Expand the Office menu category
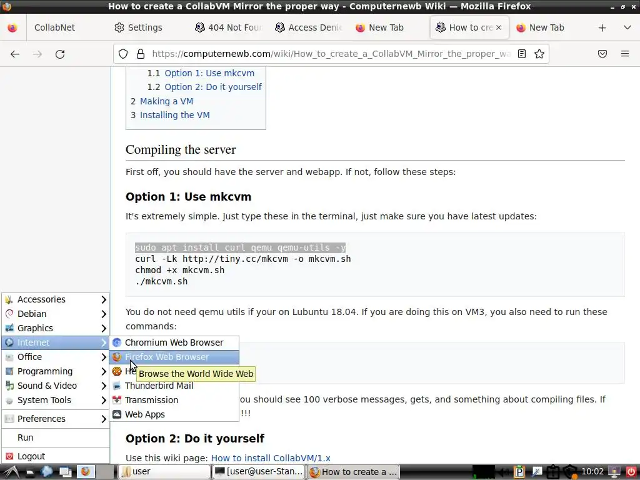 click(56, 357)
